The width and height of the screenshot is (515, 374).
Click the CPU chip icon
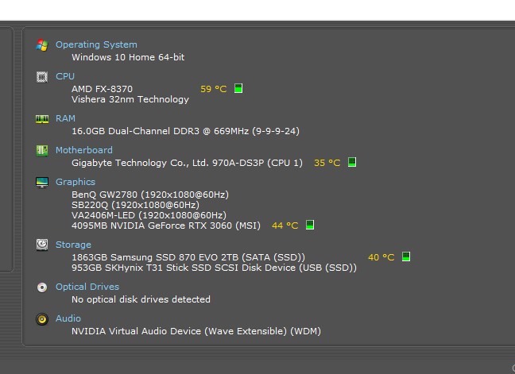coord(42,77)
